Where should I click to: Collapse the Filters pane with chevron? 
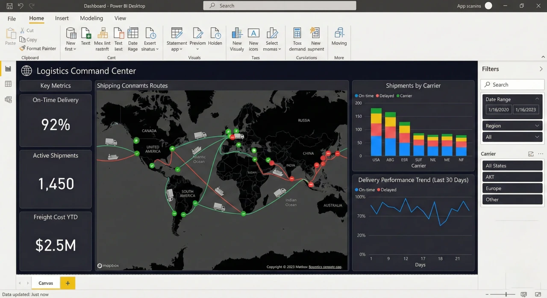tap(541, 69)
